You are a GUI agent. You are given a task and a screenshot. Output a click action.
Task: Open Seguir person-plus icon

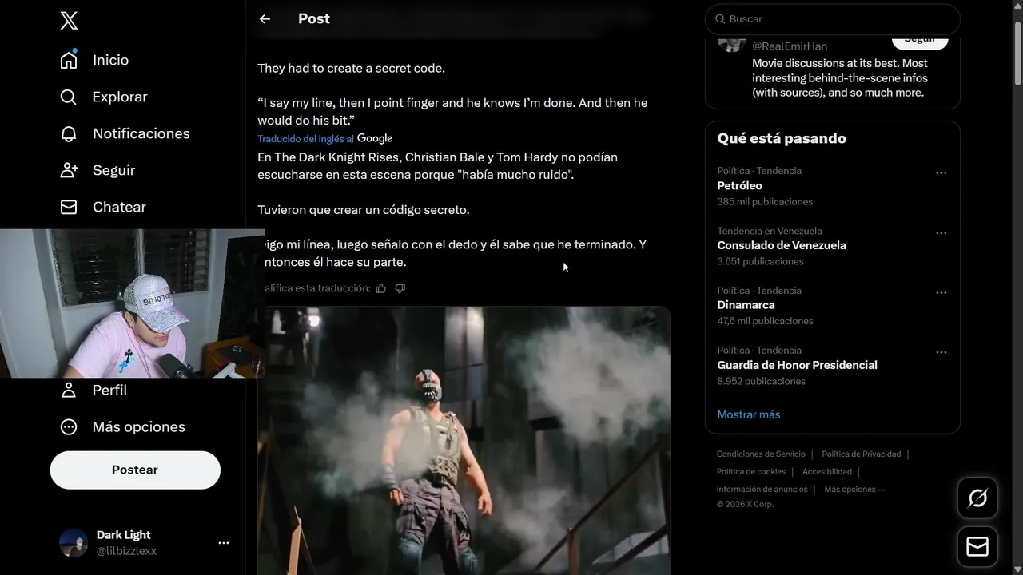tap(69, 170)
